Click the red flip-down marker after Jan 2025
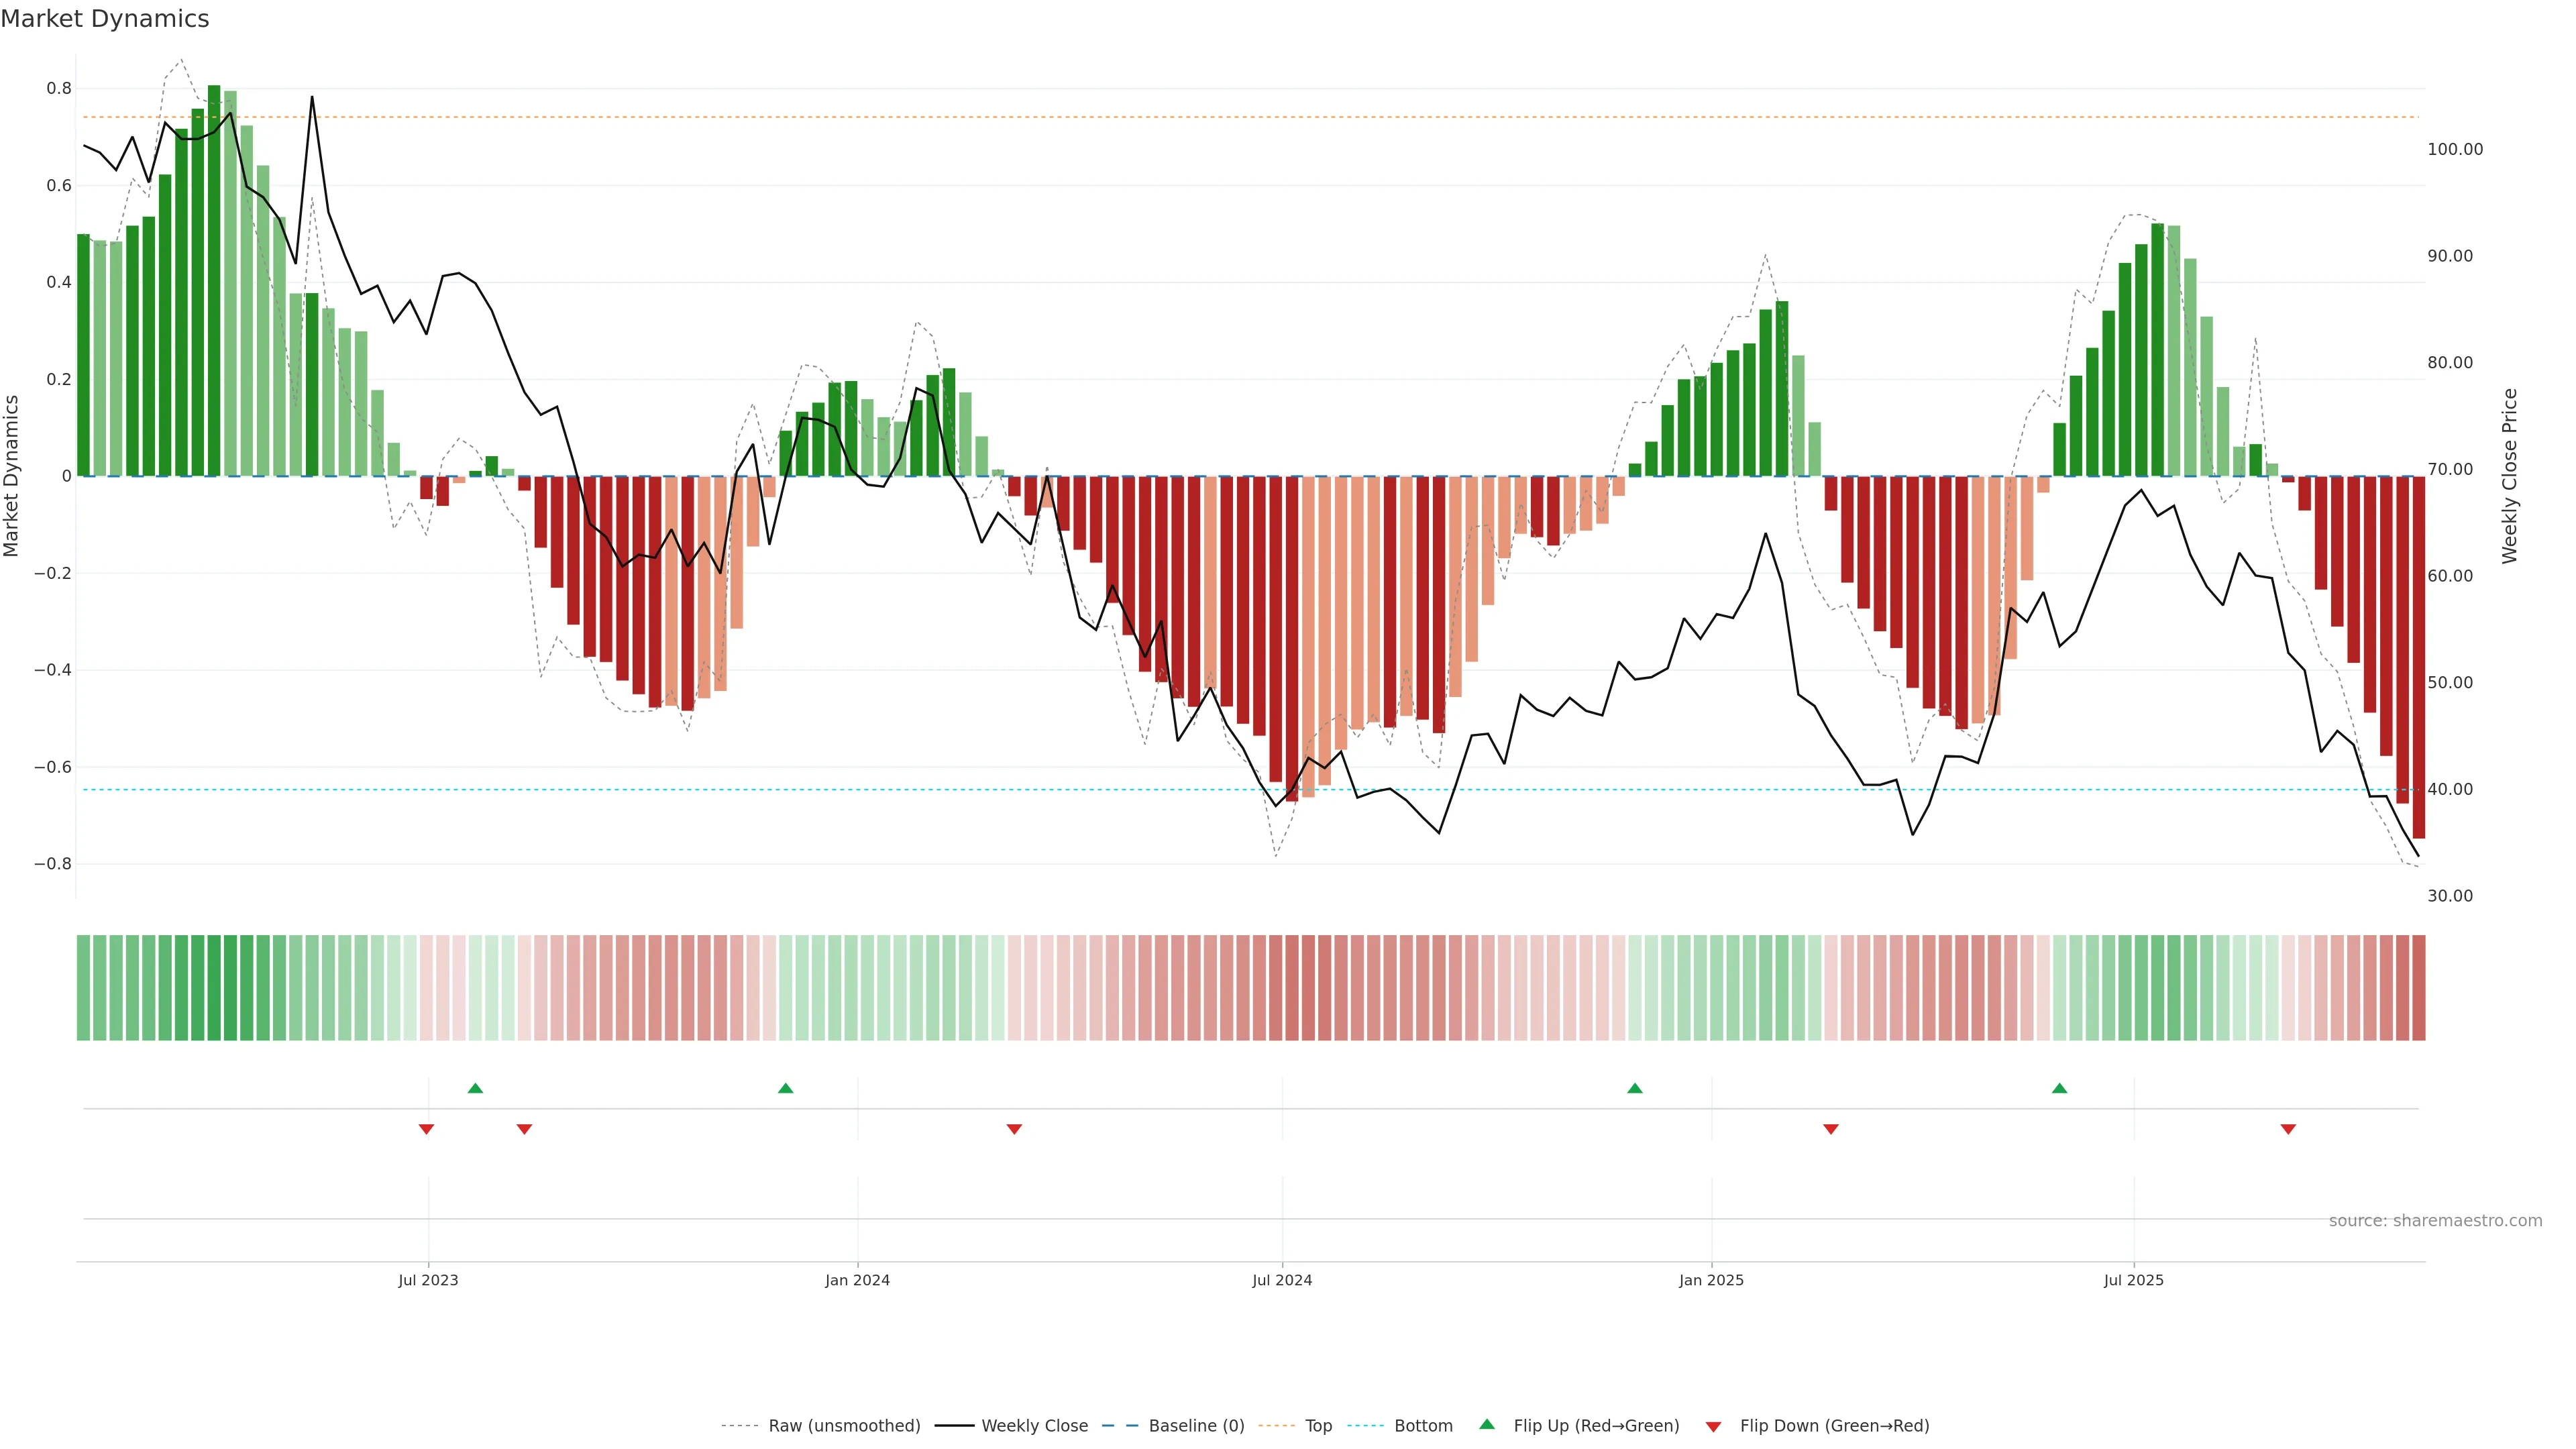This screenshot has width=2576, height=1449. [1831, 1129]
